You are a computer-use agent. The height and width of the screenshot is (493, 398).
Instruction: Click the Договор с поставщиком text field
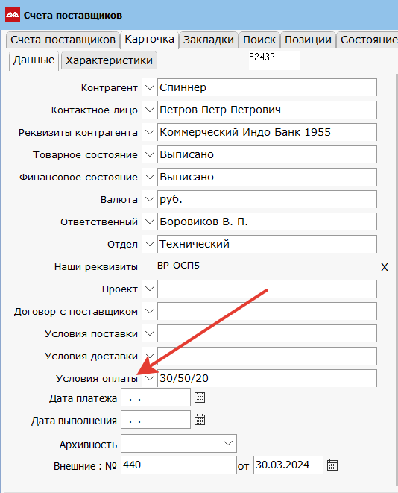coord(267,311)
